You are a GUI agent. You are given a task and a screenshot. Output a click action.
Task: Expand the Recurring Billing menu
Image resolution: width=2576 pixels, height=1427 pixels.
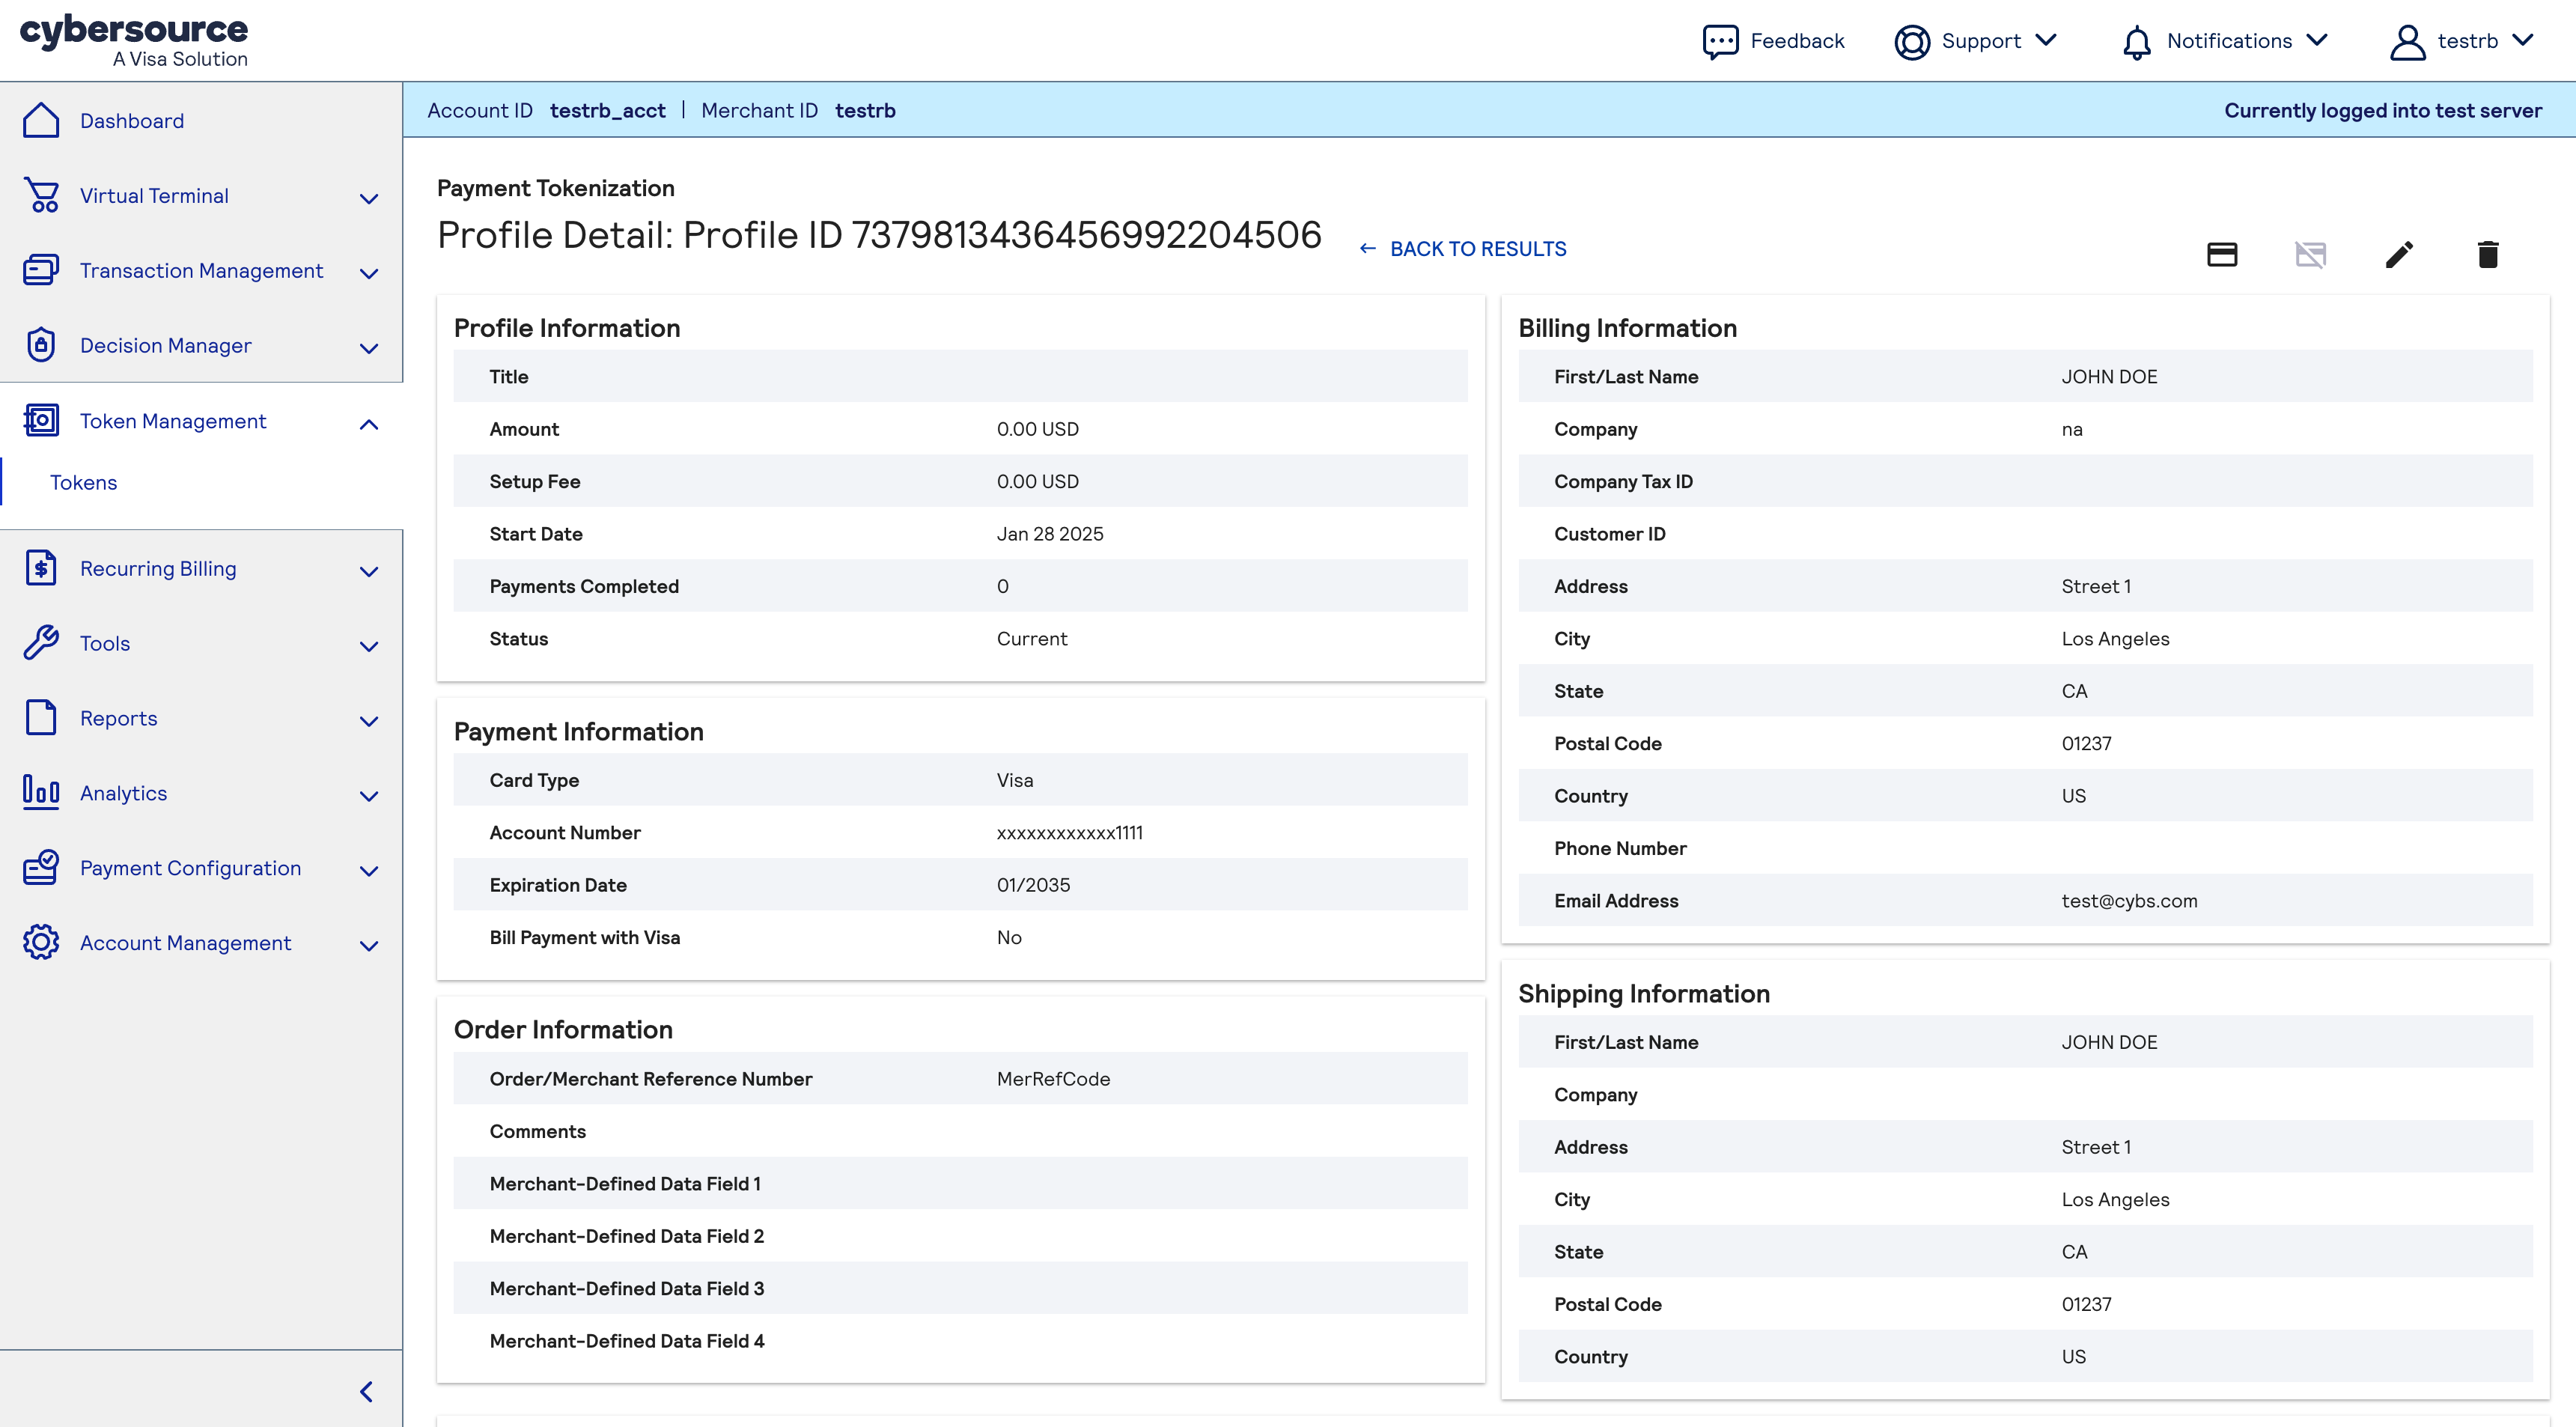click(x=368, y=571)
